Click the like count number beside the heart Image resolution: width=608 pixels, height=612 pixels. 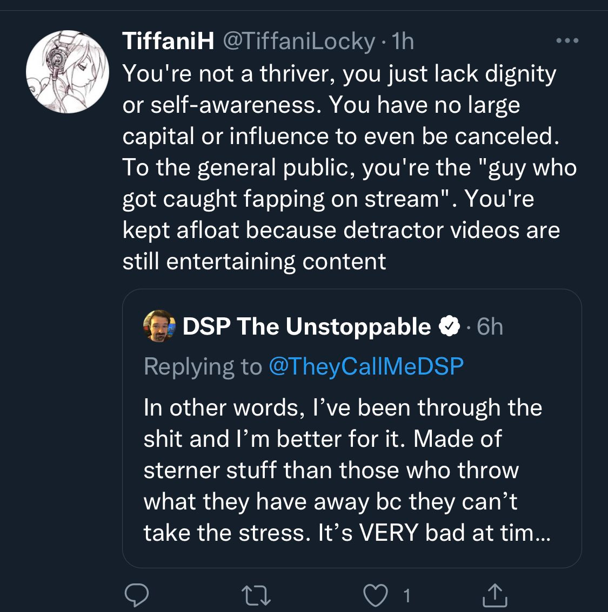click(406, 595)
